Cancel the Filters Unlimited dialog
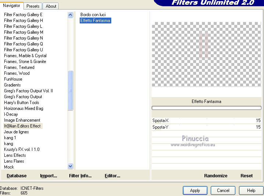The image size is (264, 196). [x=223, y=191]
